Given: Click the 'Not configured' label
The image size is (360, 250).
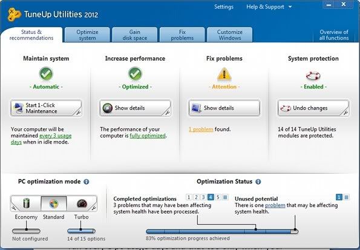Looking at the screenshot, I should click(30, 239).
